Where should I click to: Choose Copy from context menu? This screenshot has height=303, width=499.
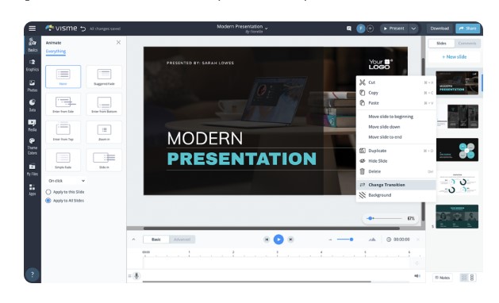396,93
